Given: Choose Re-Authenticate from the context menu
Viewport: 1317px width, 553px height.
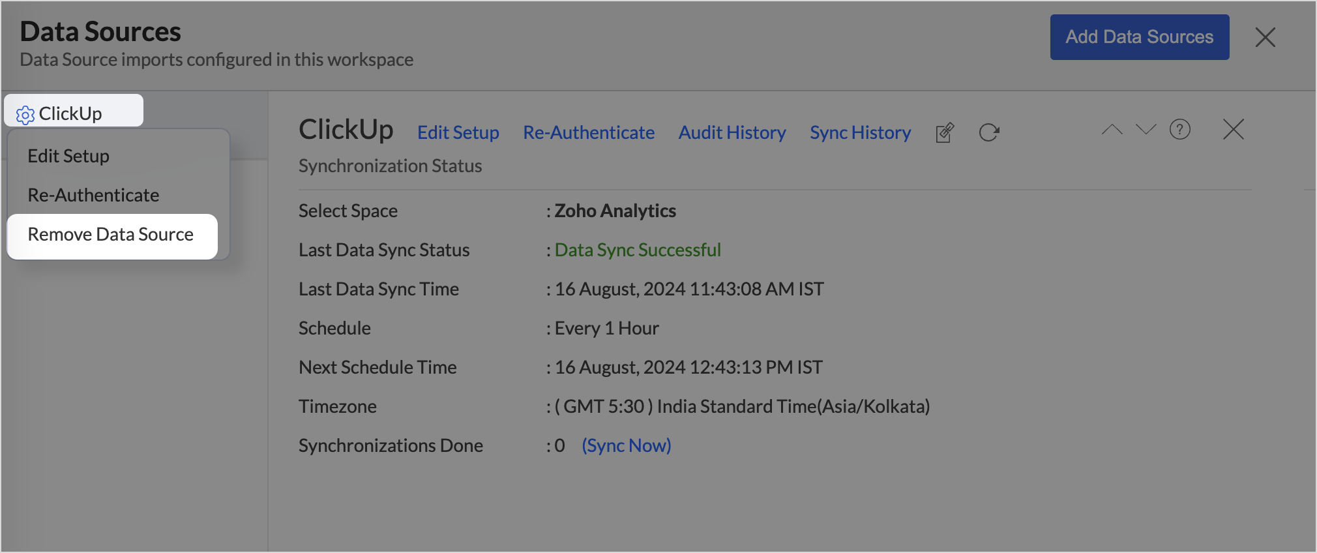Looking at the screenshot, I should tap(93, 195).
